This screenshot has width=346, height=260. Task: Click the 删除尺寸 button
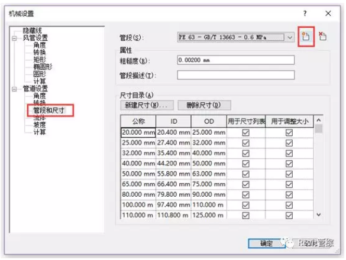(x=204, y=105)
